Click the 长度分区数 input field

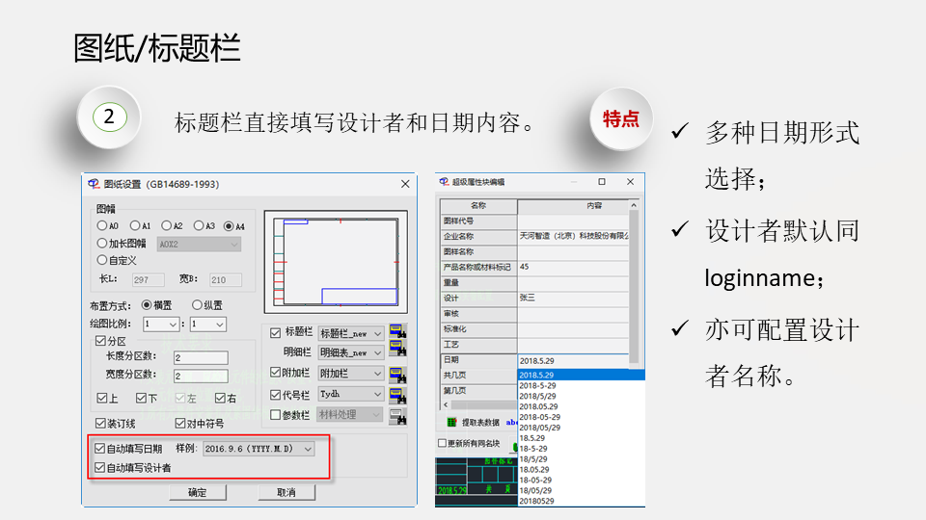(x=200, y=358)
